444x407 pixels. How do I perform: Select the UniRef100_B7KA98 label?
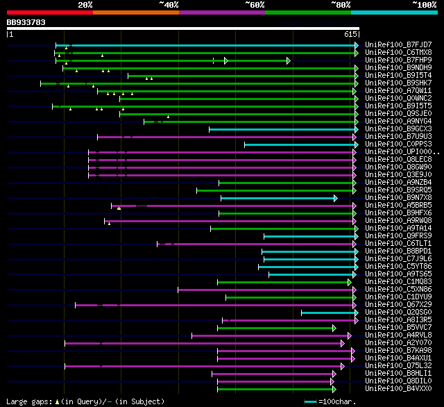click(398, 351)
